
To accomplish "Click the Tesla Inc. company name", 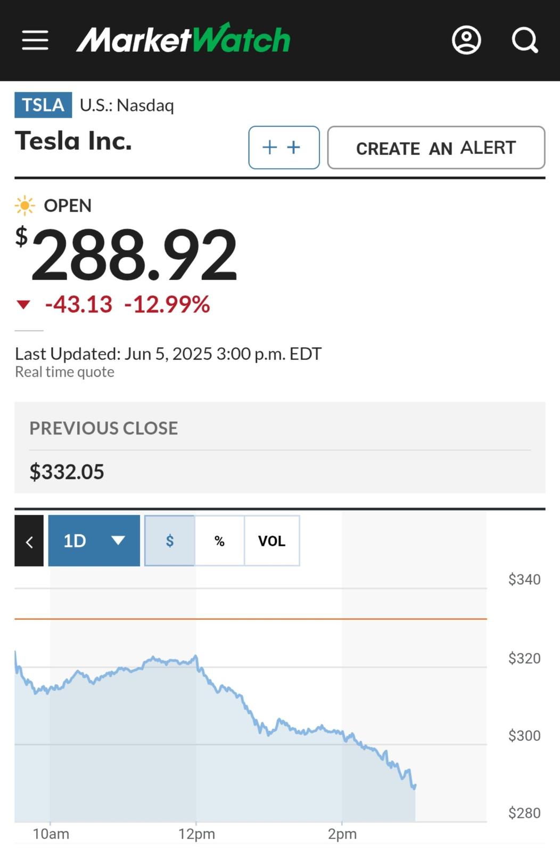I will tap(73, 141).
